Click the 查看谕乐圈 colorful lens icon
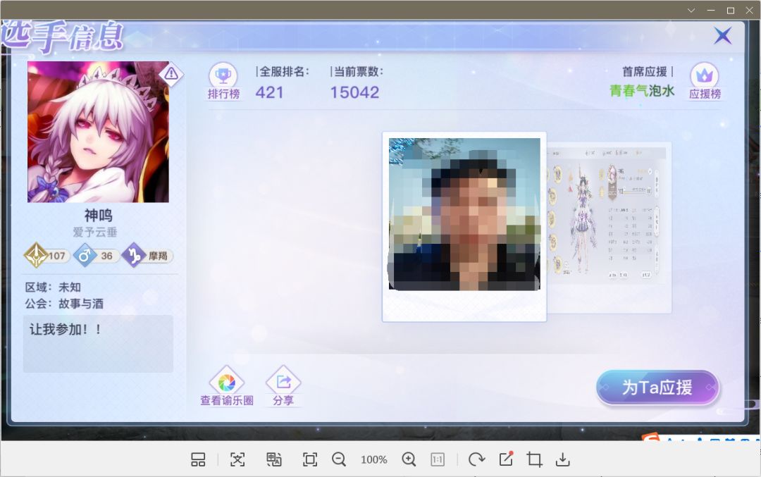The image size is (761, 477). click(227, 382)
